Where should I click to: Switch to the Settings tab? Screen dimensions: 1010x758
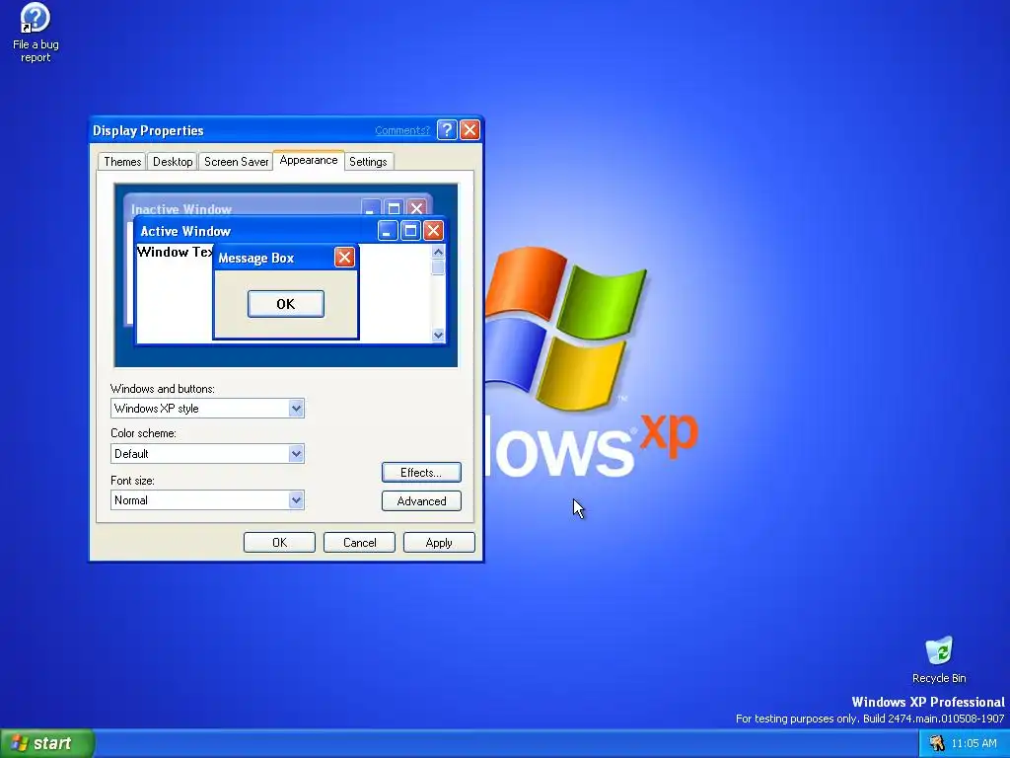tap(368, 162)
